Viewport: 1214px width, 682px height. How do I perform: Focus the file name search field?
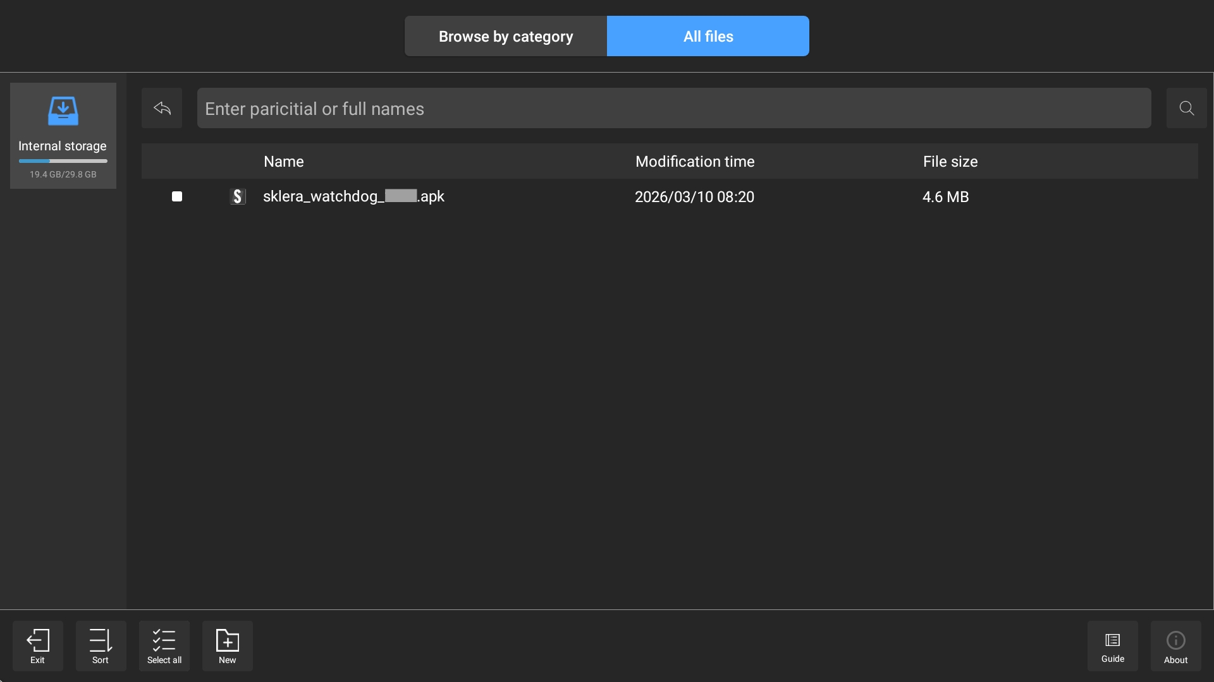pos(673,108)
